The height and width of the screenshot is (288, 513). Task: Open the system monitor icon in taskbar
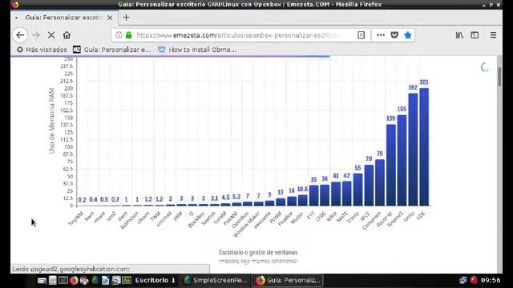(127, 281)
